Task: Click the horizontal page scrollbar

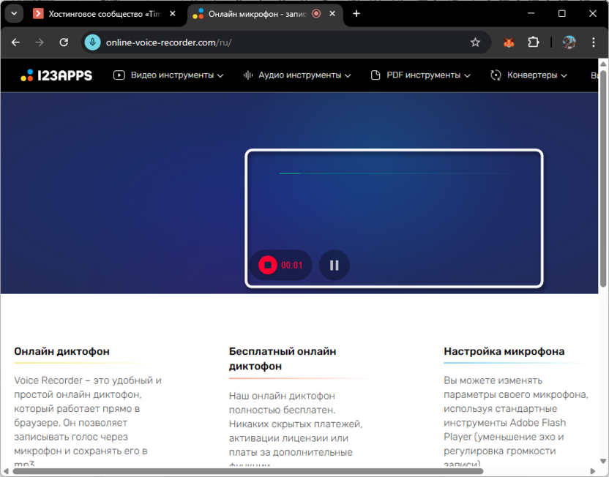Action: [x=248, y=472]
